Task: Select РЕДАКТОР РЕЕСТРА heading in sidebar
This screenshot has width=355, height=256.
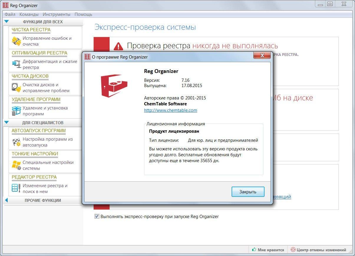Action: (34, 177)
